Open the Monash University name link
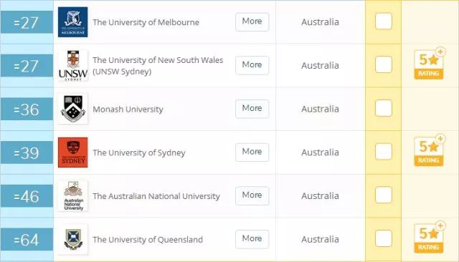The image size is (459, 262). point(128,110)
